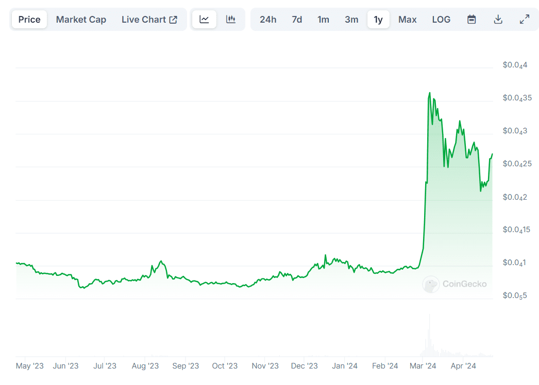Open the calendar date range icon
The width and height of the screenshot is (539, 385).
tap(471, 19)
